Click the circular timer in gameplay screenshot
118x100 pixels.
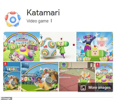[64, 65]
